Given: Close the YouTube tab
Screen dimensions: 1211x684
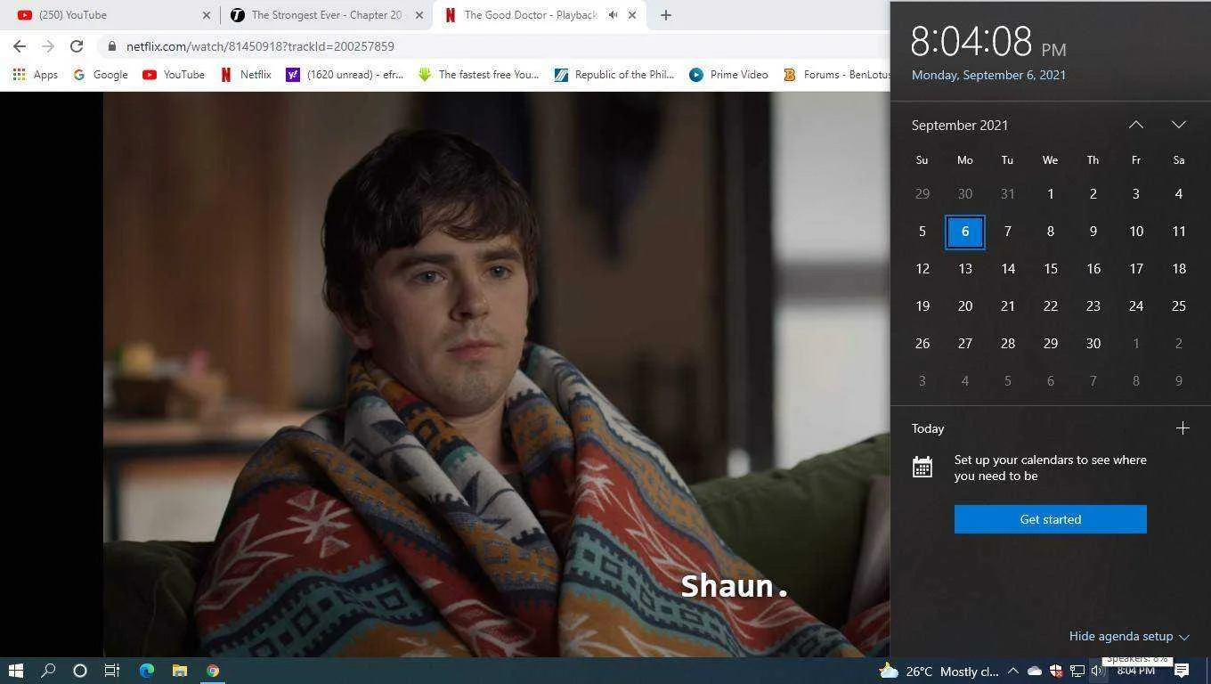Looking at the screenshot, I should [207, 15].
